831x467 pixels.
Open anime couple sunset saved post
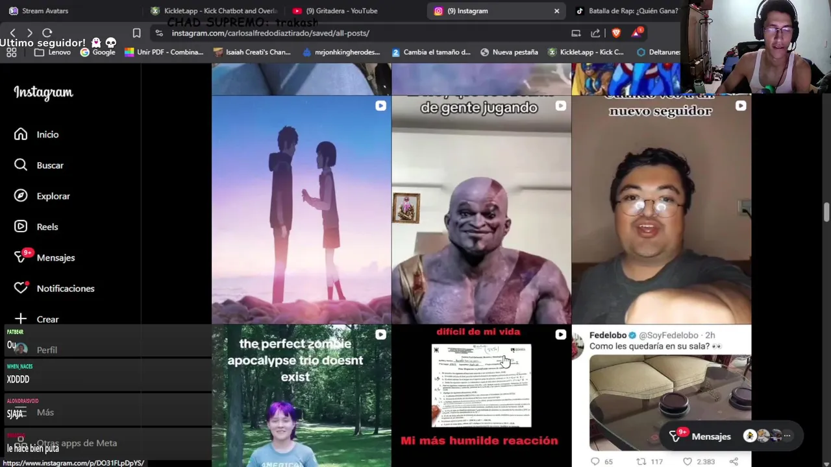tap(301, 210)
